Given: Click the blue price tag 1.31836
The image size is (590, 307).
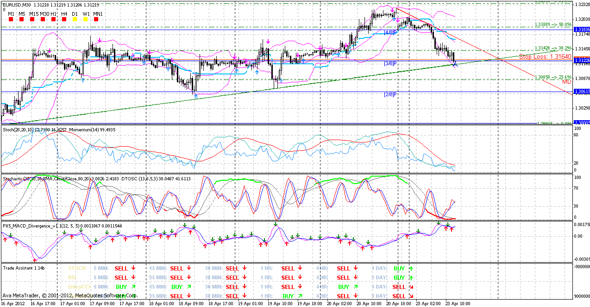Looking at the screenshot, I should pos(582,29).
